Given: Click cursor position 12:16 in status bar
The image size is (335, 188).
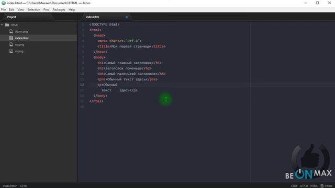Looking at the screenshot, I should (x=23, y=186).
